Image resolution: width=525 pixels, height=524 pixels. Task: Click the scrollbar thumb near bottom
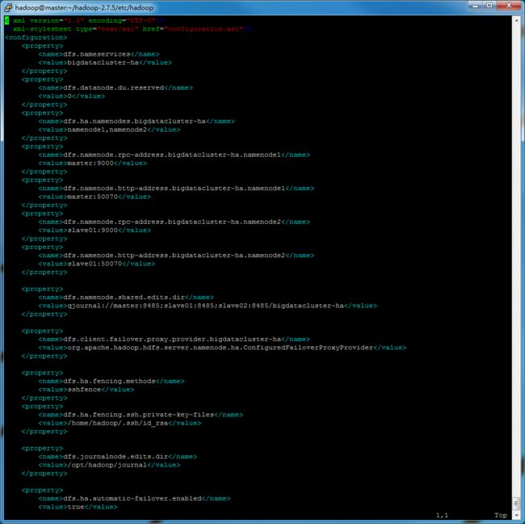pos(516,503)
